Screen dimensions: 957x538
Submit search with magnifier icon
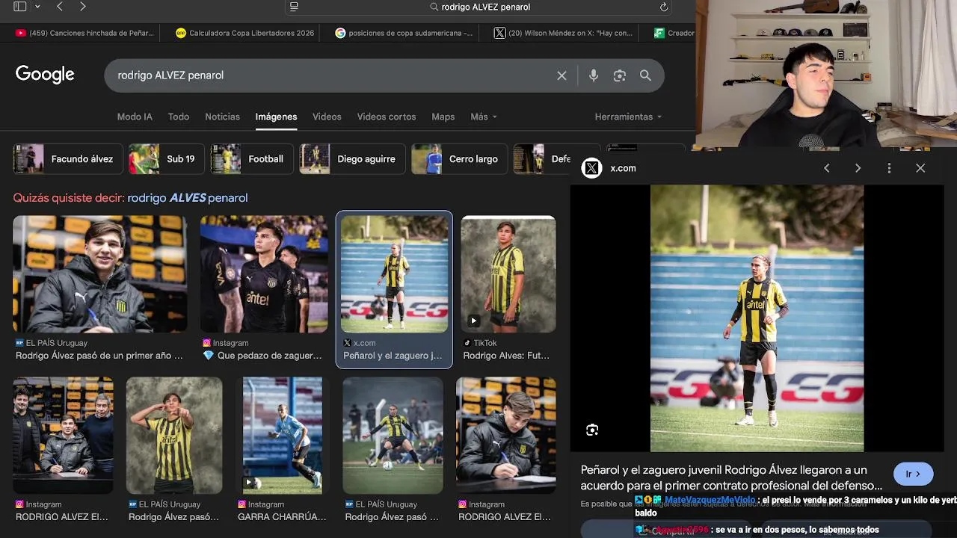click(x=645, y=75)
